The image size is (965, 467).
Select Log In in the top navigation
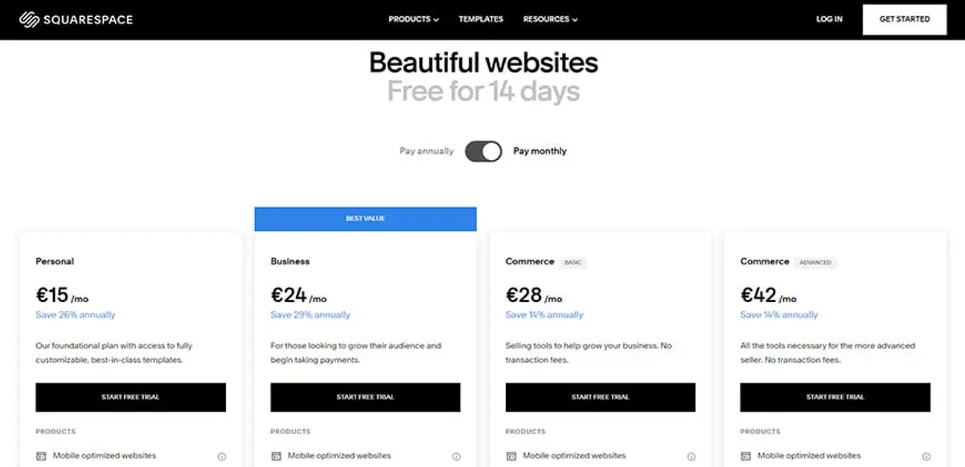[828, 19]
